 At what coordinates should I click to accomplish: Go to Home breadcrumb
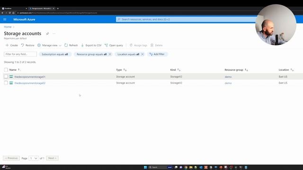click(x=8, y=27)
